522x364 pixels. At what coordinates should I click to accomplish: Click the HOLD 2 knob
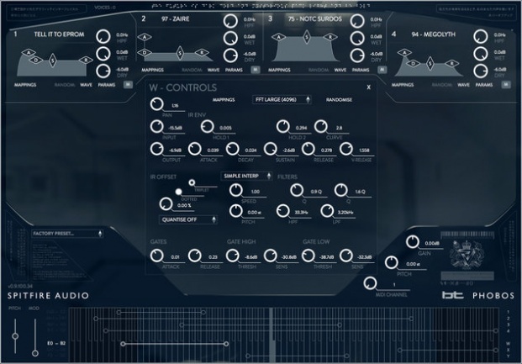tap(283, 127)
